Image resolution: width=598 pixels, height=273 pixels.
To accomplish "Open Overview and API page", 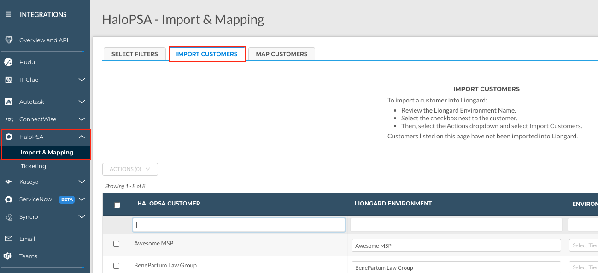I will pos(44,40).
